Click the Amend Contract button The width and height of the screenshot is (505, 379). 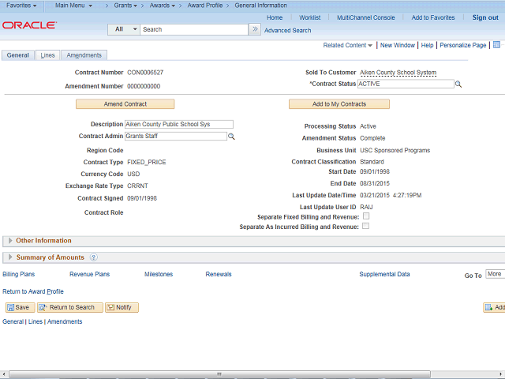click(125, 104)
